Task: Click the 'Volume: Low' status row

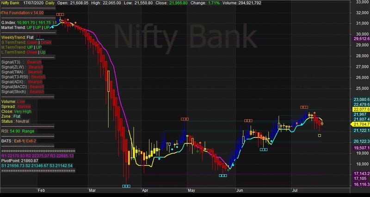Action: [13, 101]
